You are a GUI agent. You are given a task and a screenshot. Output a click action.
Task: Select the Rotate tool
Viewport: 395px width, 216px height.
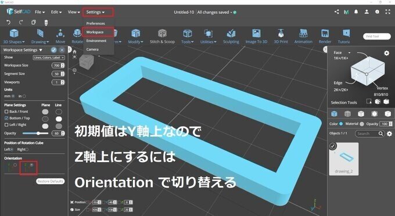tap(77, 37)
